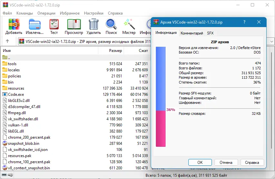Open the Файл menu
275x179 pixels.
pos(7,13)
